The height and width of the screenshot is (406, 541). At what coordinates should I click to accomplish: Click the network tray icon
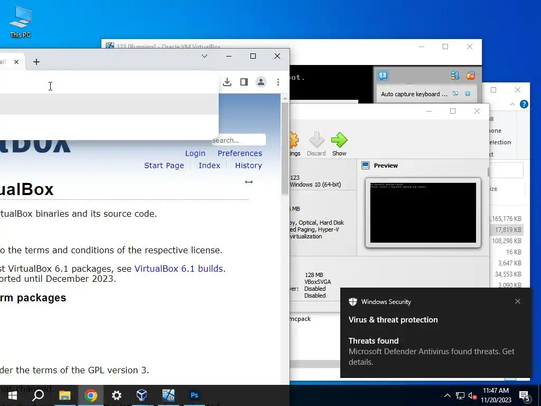tap(460, 395)
